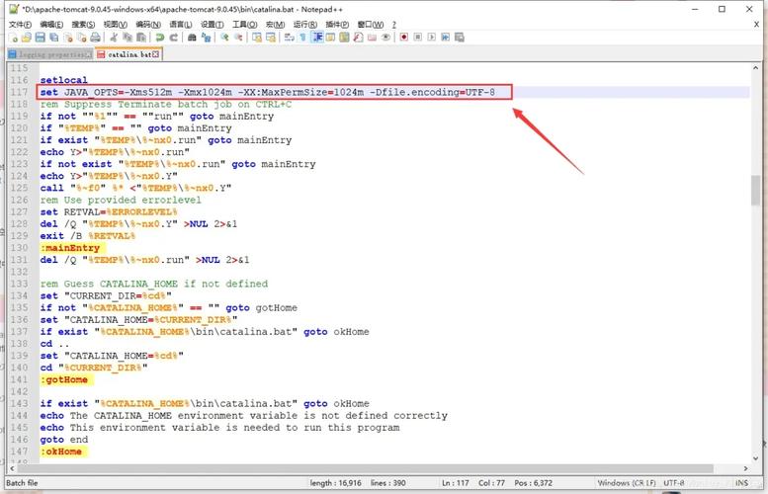Stop macro recording square icon

418,38
